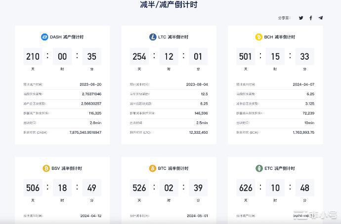Click the BCH coin logo
The image size is (341, 224).
(x=258, y=37)
